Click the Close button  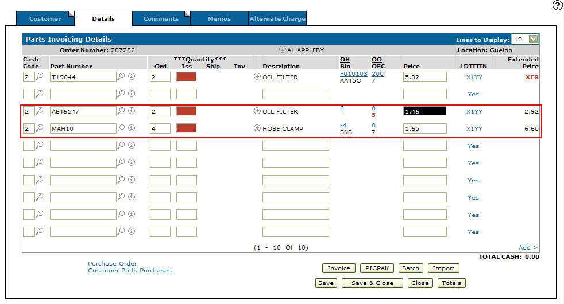[420, 283]
